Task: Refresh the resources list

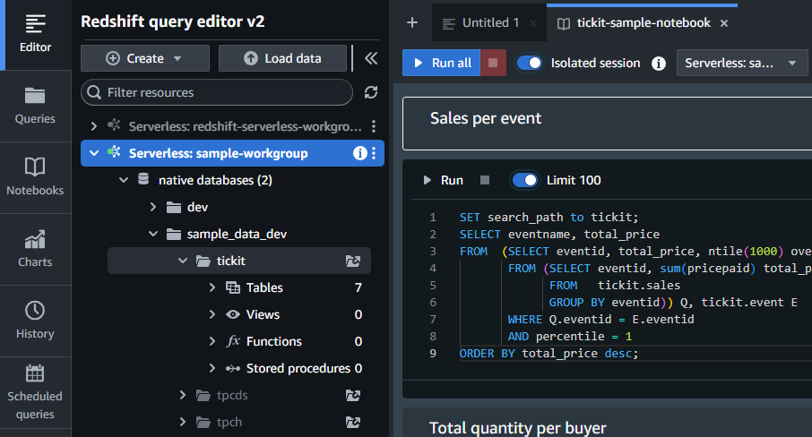Action: [x=371, y=92]
